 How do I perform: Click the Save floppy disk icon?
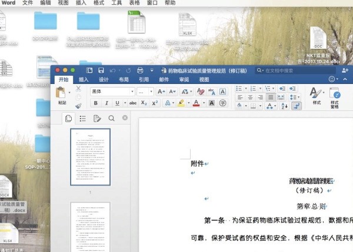tap(101, 70)
